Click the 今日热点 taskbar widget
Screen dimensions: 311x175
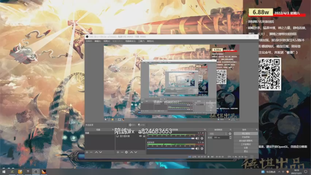tap(269, 172)
